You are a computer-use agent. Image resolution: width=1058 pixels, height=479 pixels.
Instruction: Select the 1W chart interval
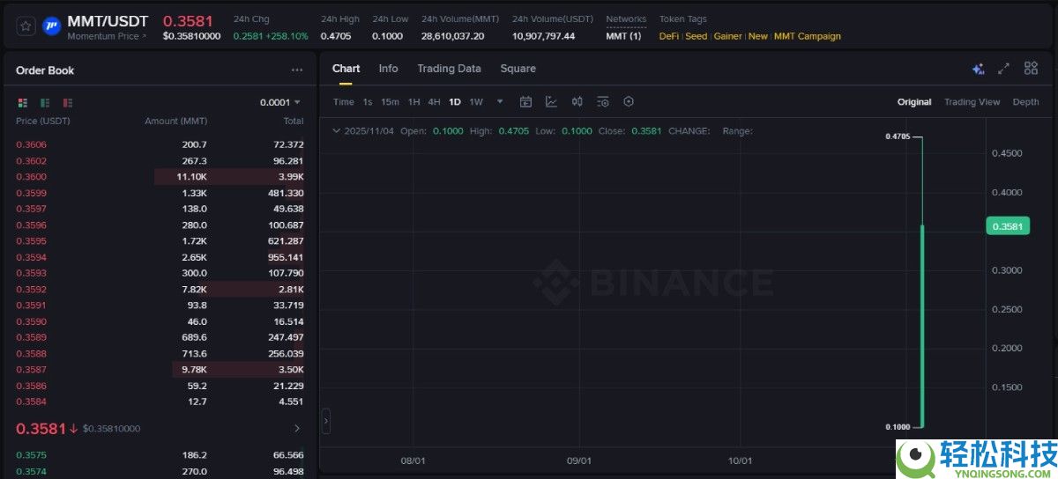tap(476, 102)
